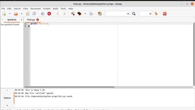This screenshot has width=195, height=110.
Task: Click line number 1 in editor margin
Action: 25,24
